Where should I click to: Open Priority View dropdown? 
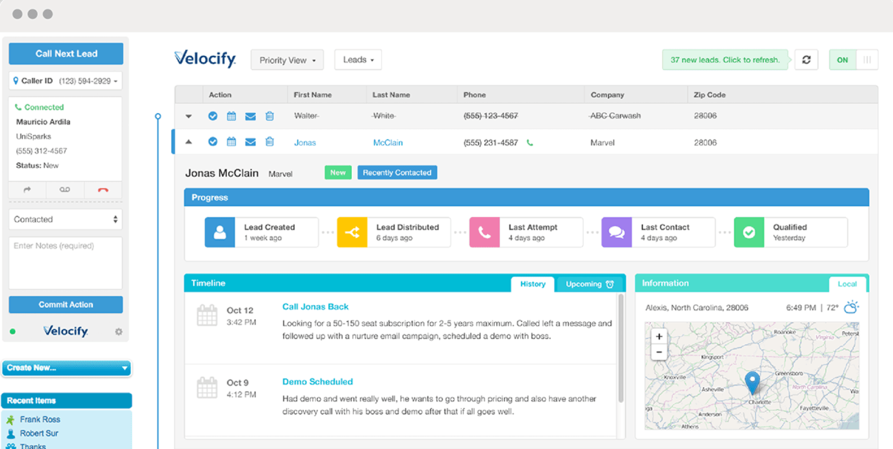click(x=287, y=60)
